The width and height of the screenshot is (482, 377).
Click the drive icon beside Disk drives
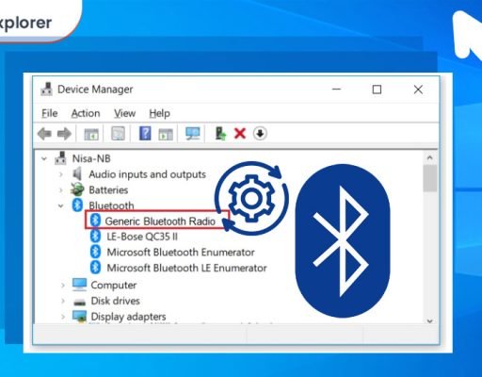point(79,303)
